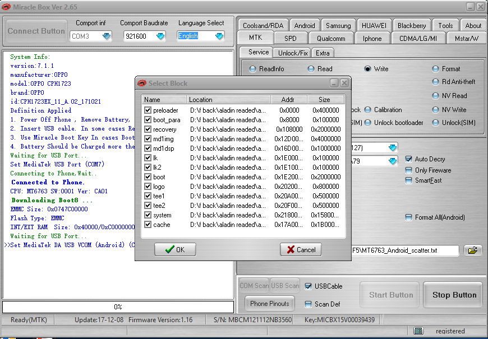
Task: Select the Unlock(SIM) radio option
Action: [x=435, y=123]
